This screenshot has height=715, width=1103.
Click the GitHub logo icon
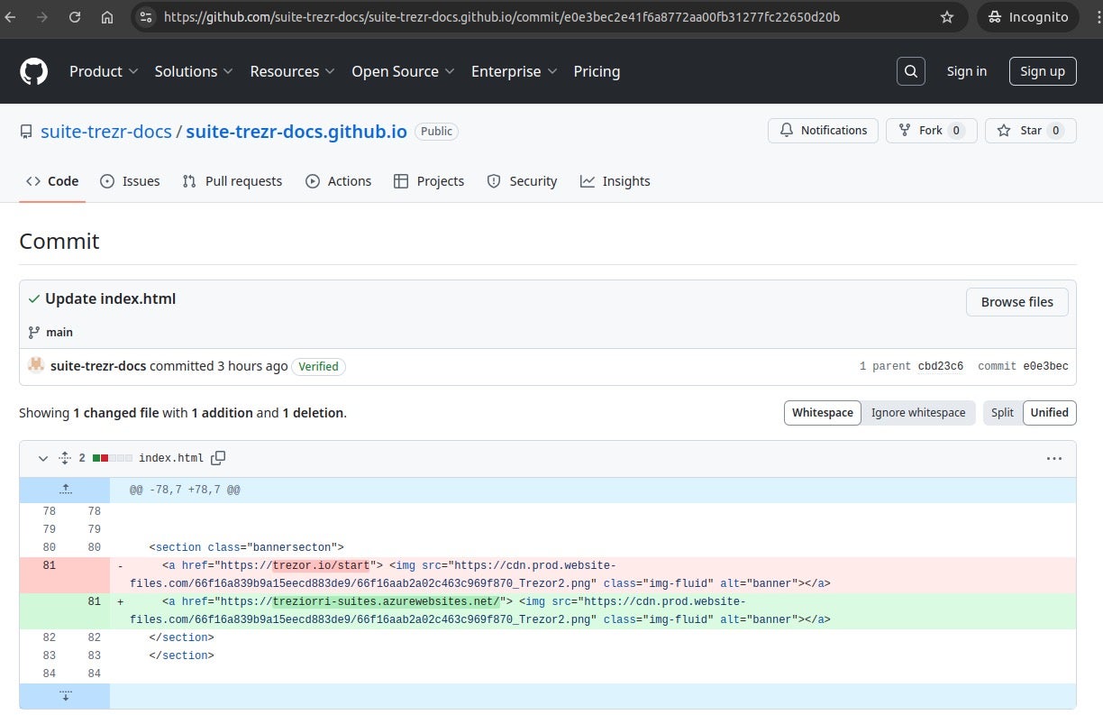click(x=33, y=71)
